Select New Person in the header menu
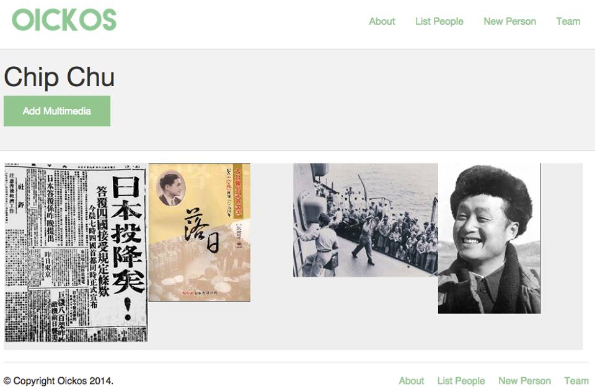595x392 pixels. tap(509, 21)
